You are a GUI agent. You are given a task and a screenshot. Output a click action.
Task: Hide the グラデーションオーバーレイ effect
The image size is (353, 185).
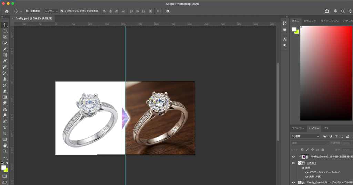pyautogui.click(x=307, y=172)
